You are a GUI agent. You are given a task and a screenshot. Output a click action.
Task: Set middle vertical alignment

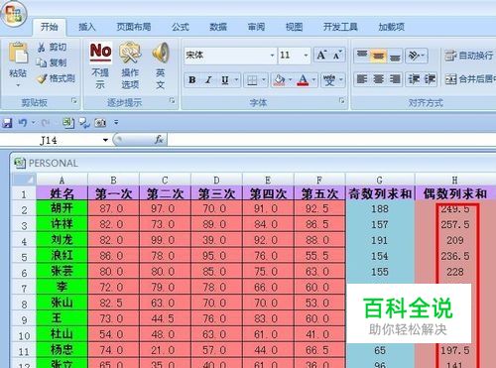pos(378,56)
